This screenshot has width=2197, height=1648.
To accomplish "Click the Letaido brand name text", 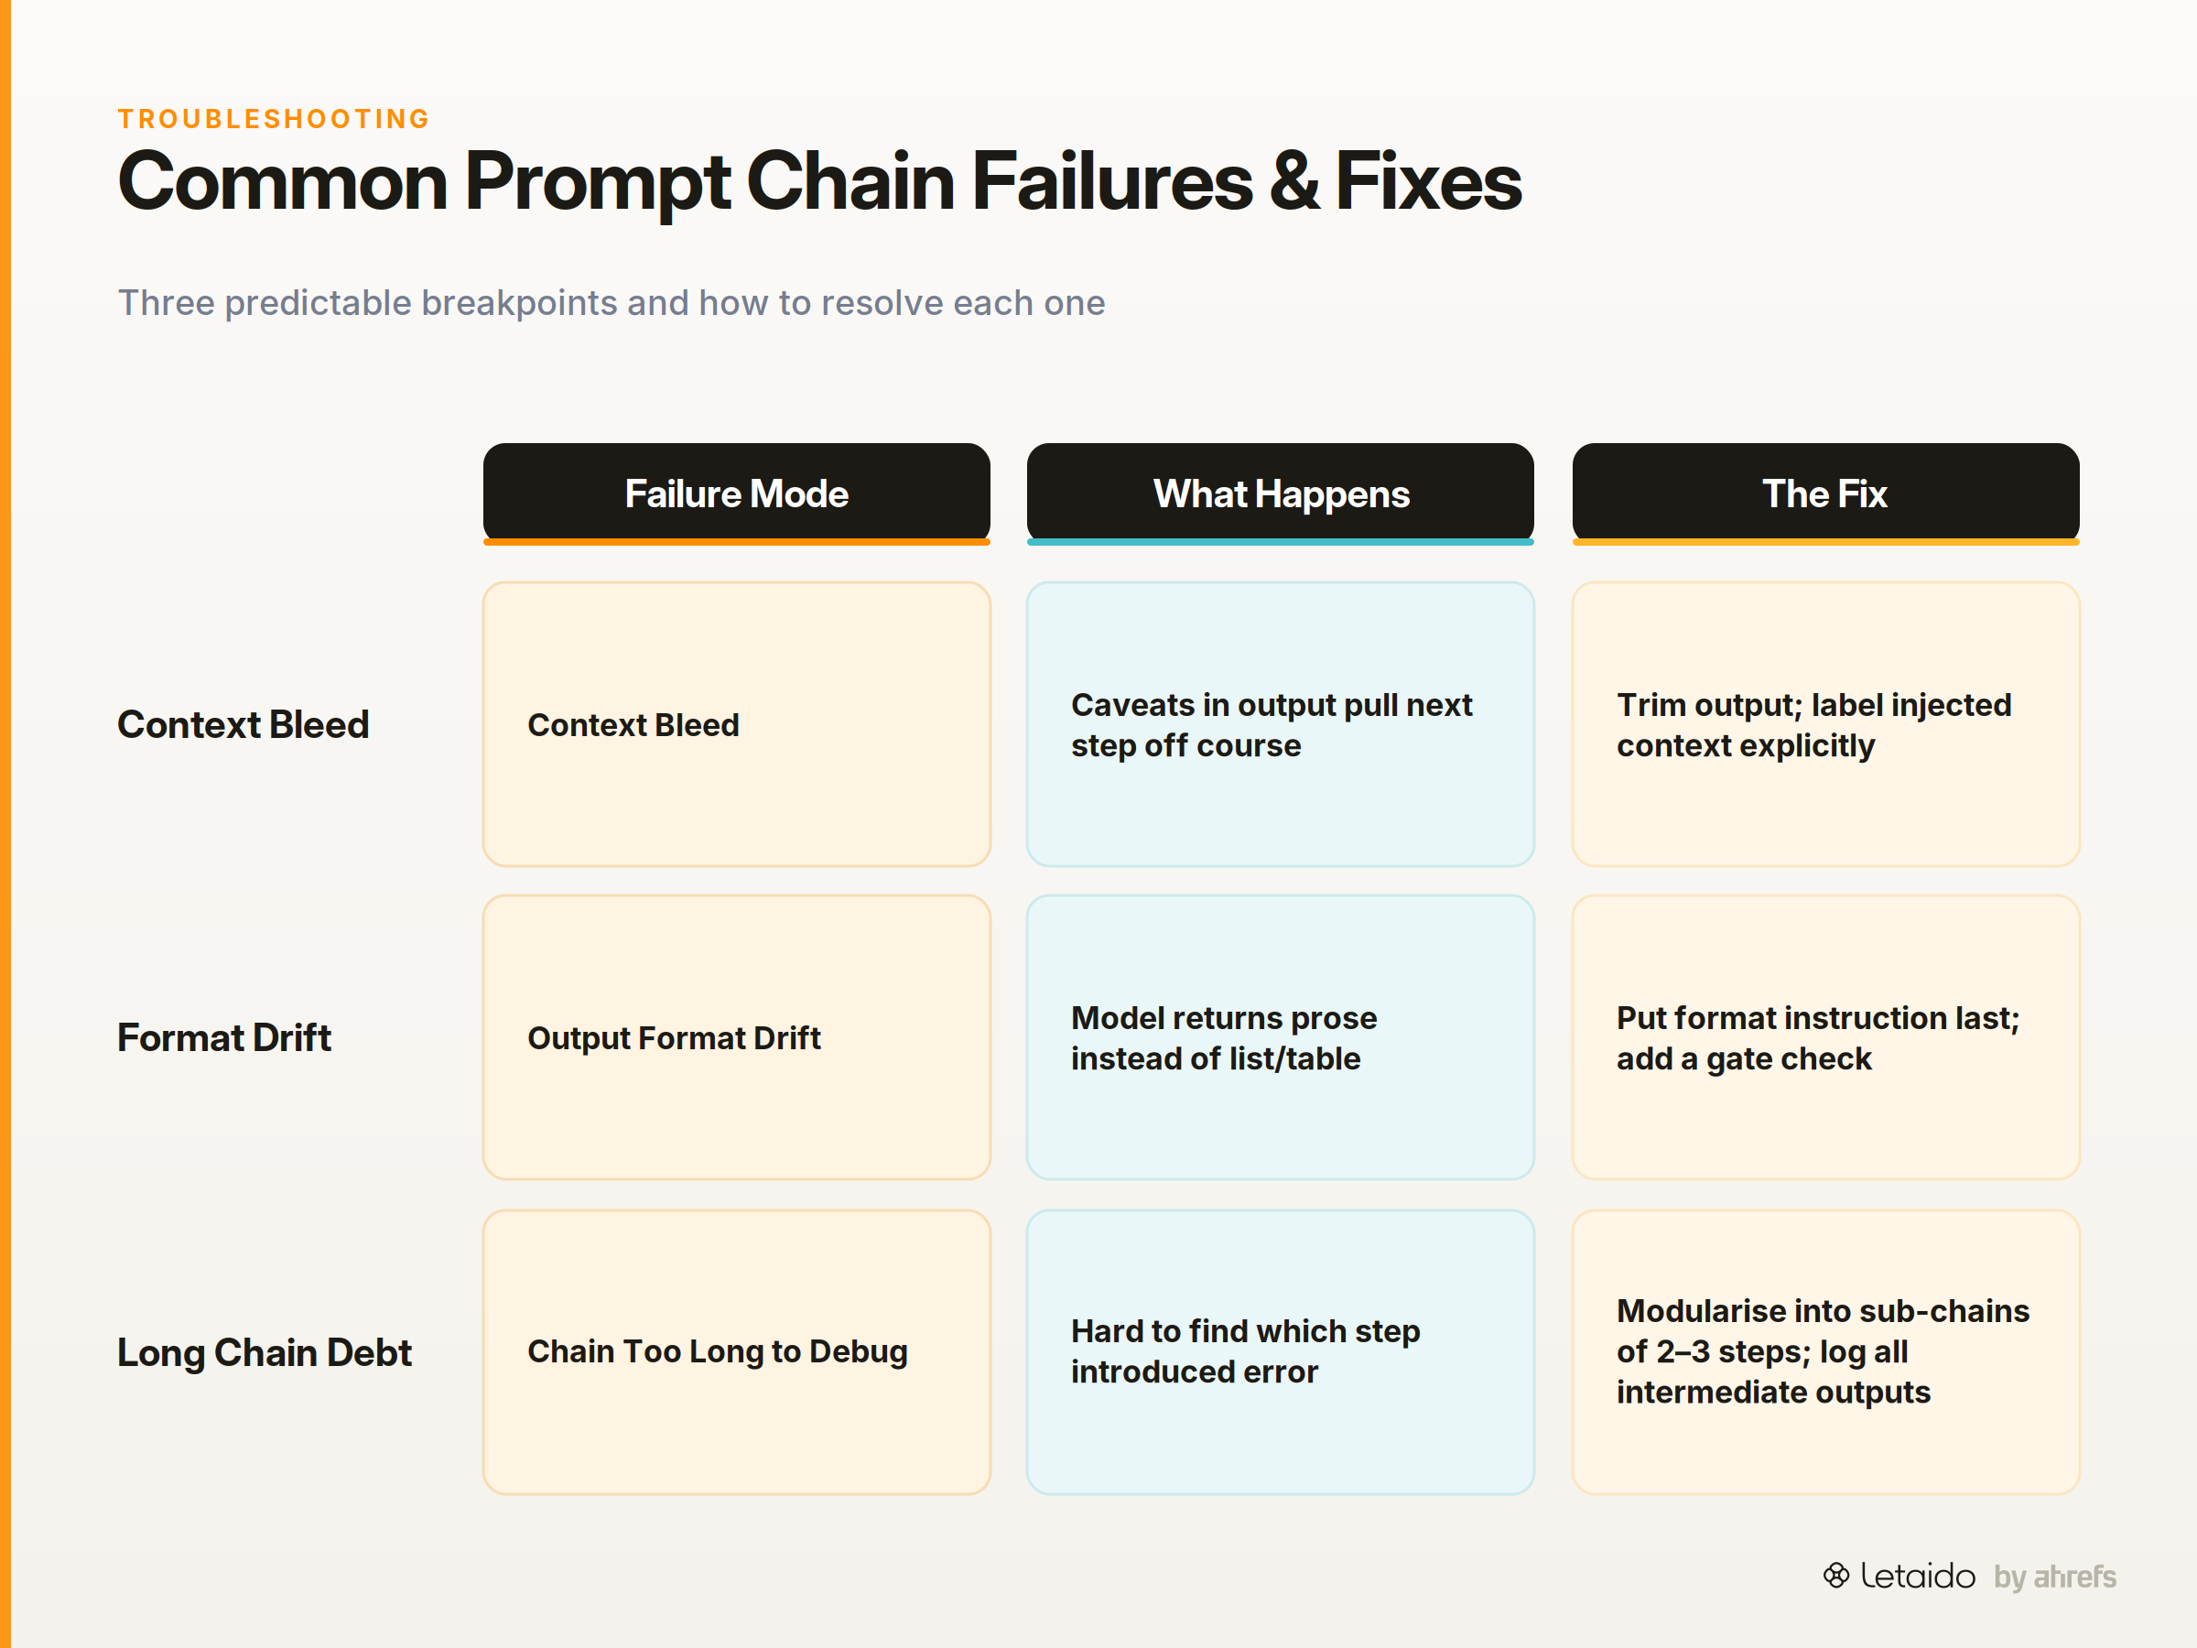I will coord(1917,1576).
